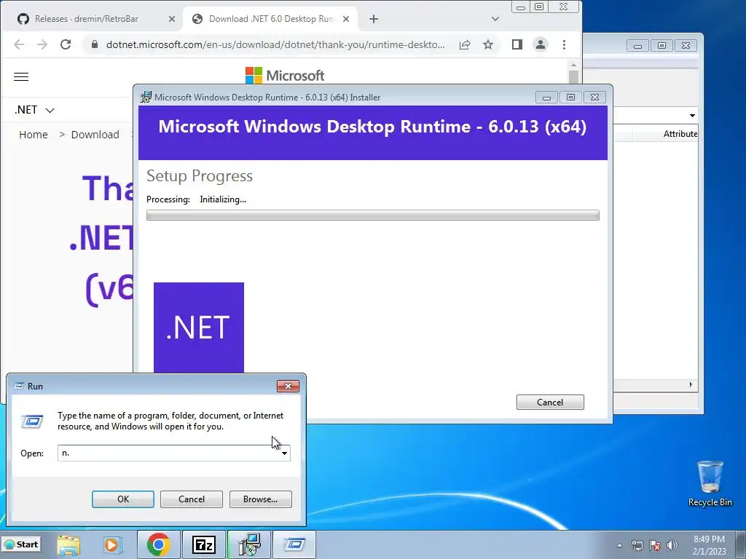Expand the .NET navigation dropdown
746x559 pixels.
[x=34, y=110]
